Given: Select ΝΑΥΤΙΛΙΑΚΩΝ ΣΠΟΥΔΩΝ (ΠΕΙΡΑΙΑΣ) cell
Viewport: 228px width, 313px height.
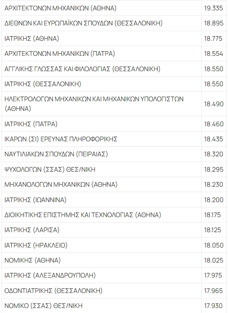Looking at the screenshot, I should coord(56,154).
